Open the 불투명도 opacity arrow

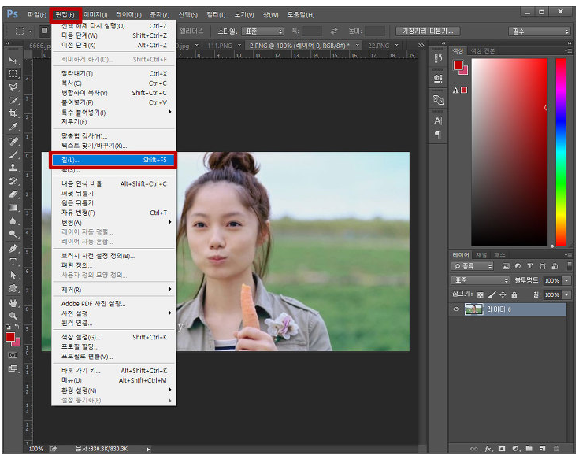click(567, 280)
